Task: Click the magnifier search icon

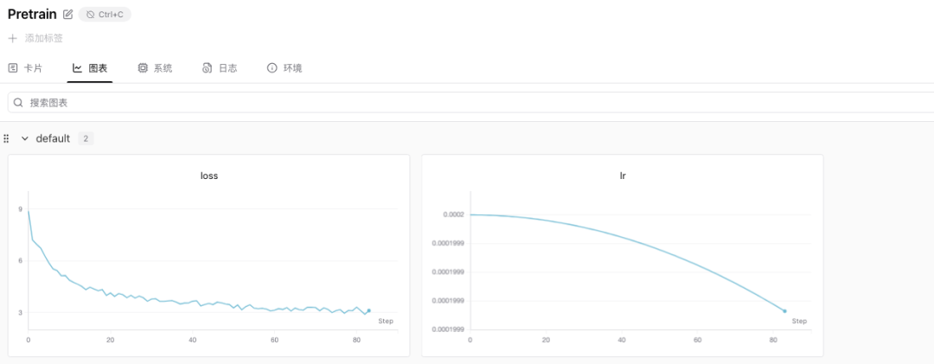Action: click(18, 103)
